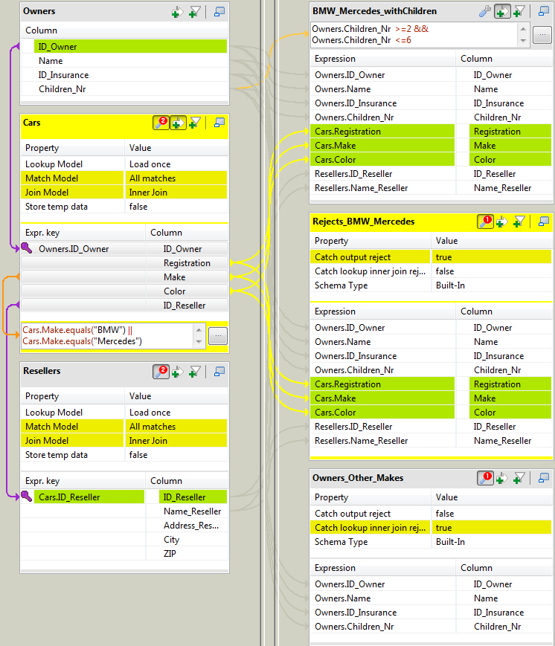Click the add-join arrow icon in Resellers table
Viewport: 555px width, 646px height.
178,371
